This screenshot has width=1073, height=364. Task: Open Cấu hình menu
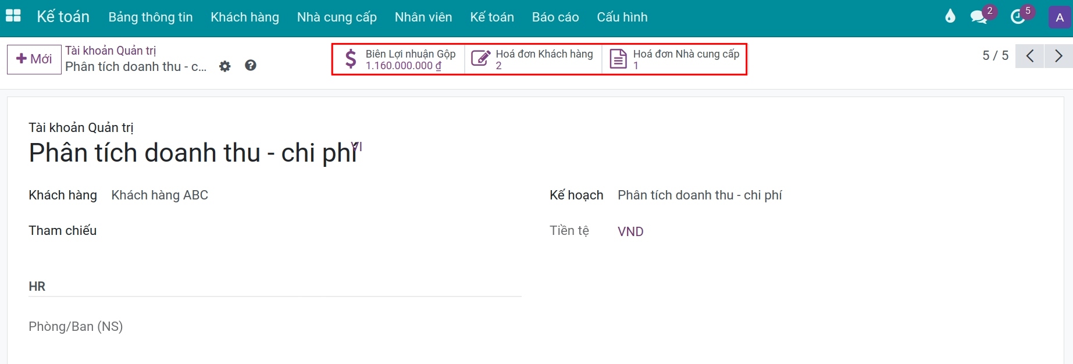click(622, 17)
